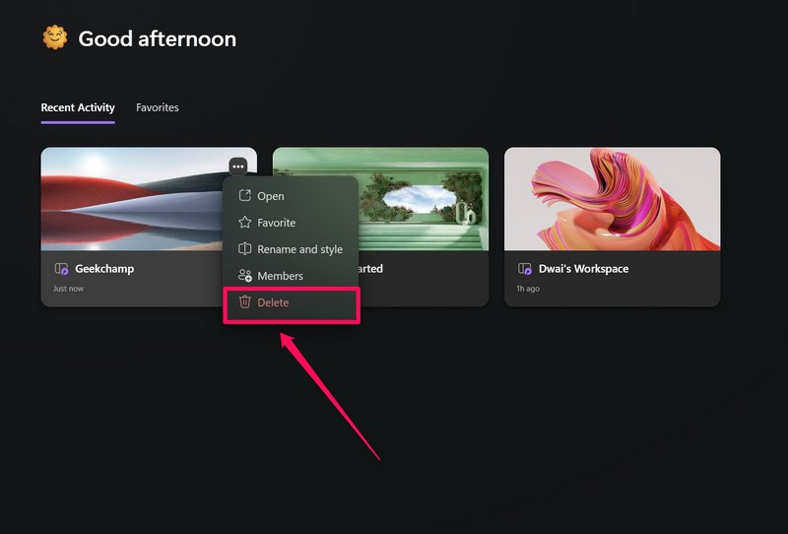Click the workspace icon next to Geekchamp
The image size is (788, 534).
click(x=61, y=268)
